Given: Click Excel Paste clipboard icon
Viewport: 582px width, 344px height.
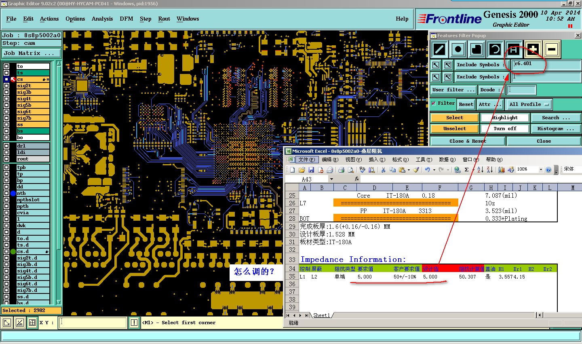Looking at the screenshot, I should tap(402, 170).
